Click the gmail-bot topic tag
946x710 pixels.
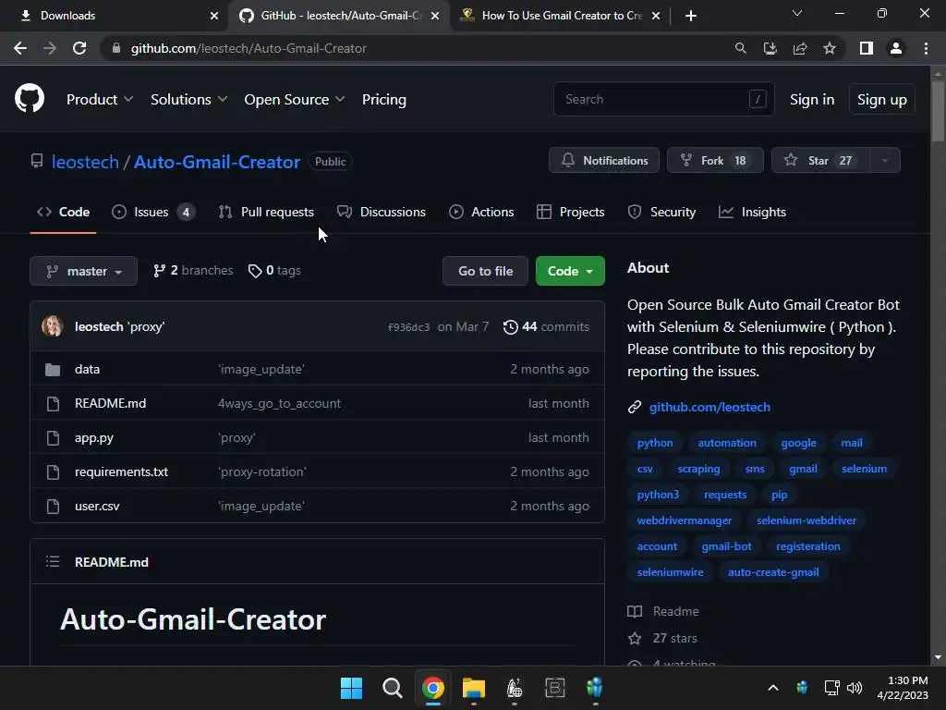[x=726, y=546]
